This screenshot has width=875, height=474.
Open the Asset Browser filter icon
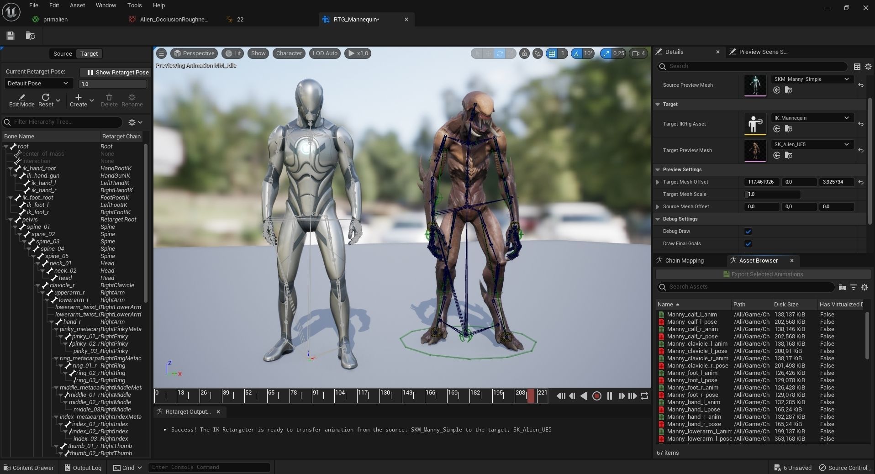(853, 287)
